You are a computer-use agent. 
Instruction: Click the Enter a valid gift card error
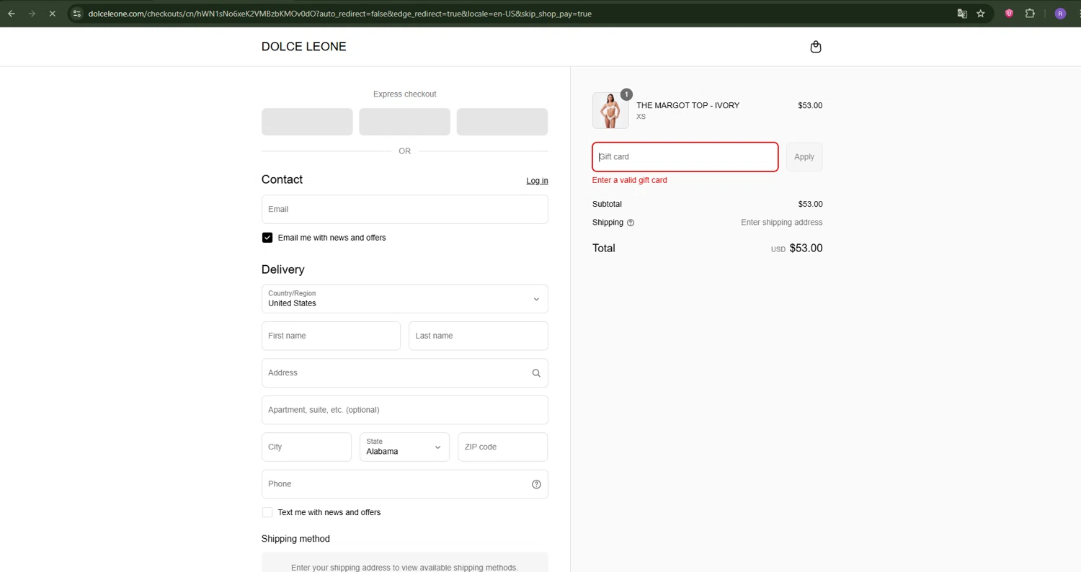tap(629, 180)
